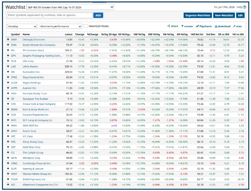Open the Help question mark link
Screen dimensions: 251x191
tap(241, 7)
